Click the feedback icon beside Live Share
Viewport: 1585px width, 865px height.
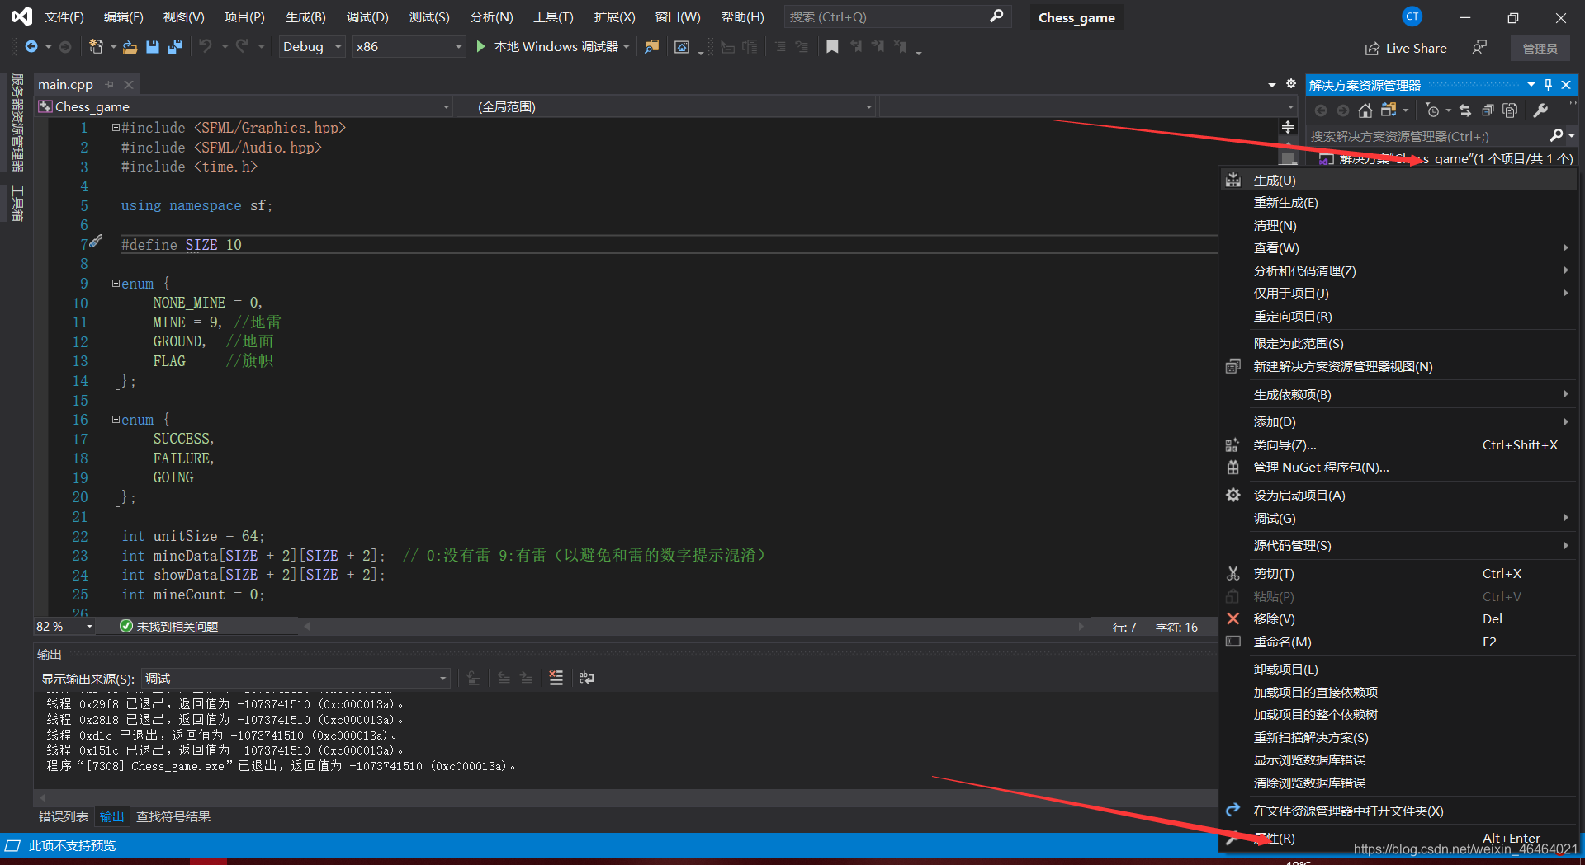click(x=1479, y=48)
